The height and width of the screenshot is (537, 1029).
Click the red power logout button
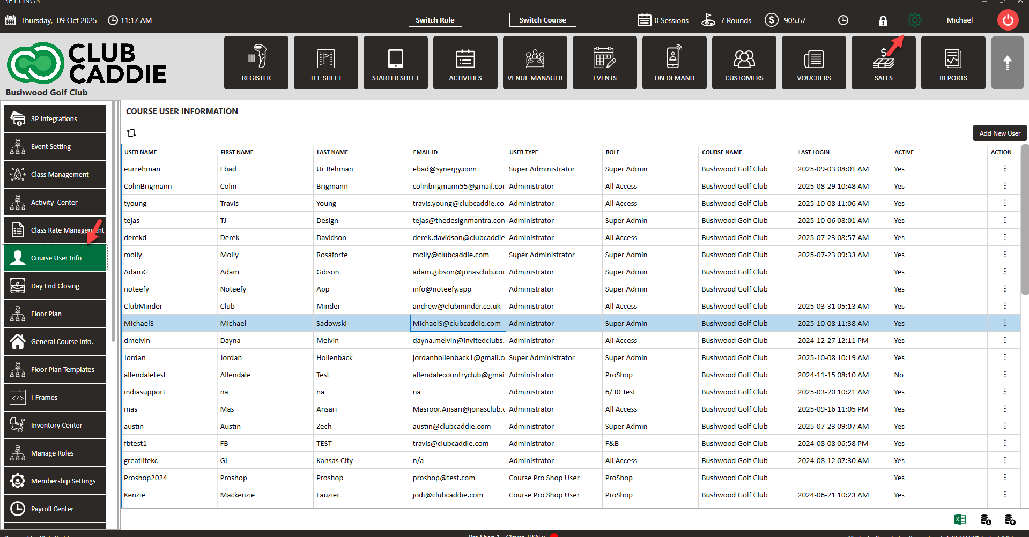1008,20
